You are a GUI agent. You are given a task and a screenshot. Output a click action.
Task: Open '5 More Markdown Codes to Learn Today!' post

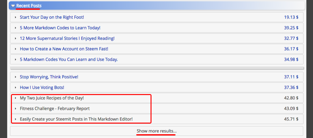(x=60, y=28)
